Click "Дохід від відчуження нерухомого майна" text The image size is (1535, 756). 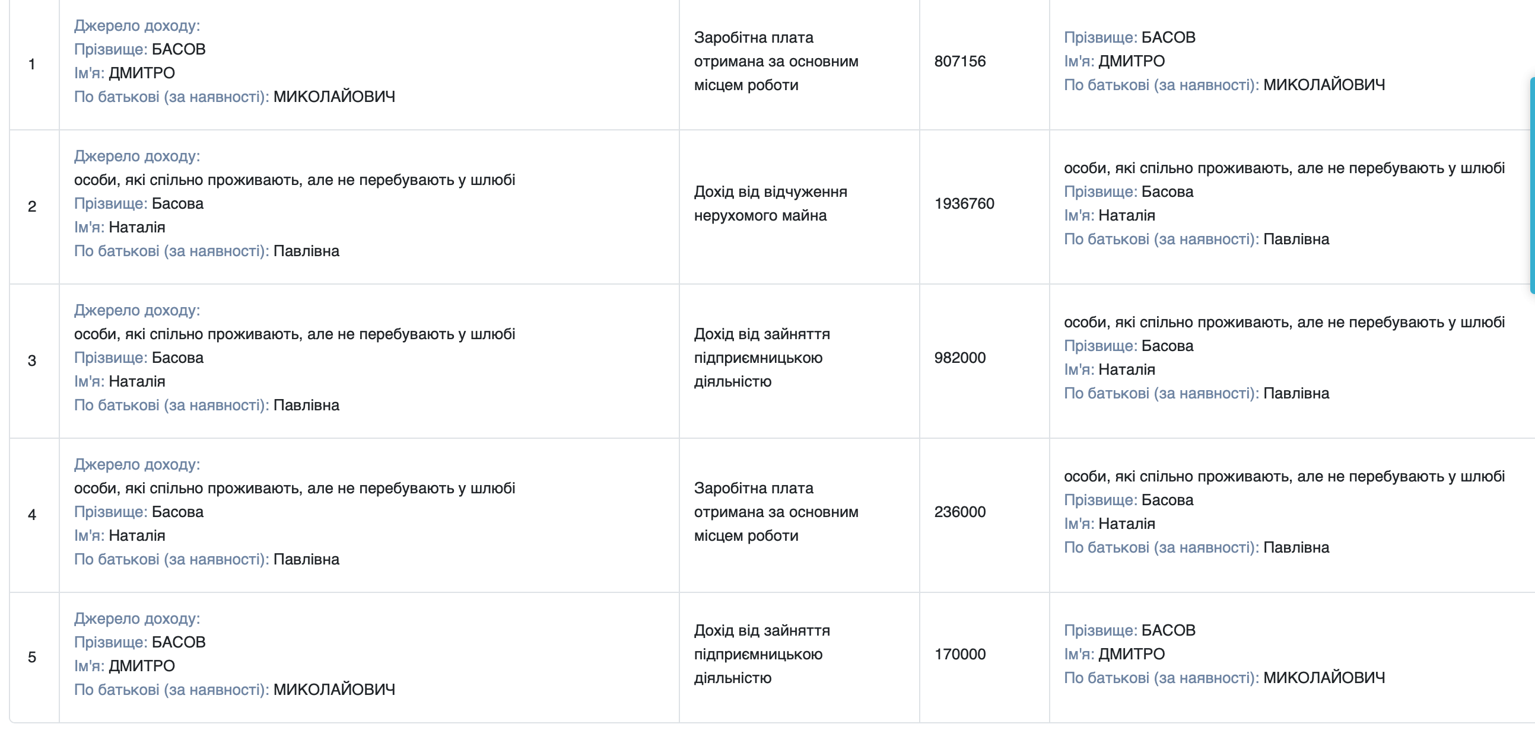pyautogui.click(x=770, y=203)
